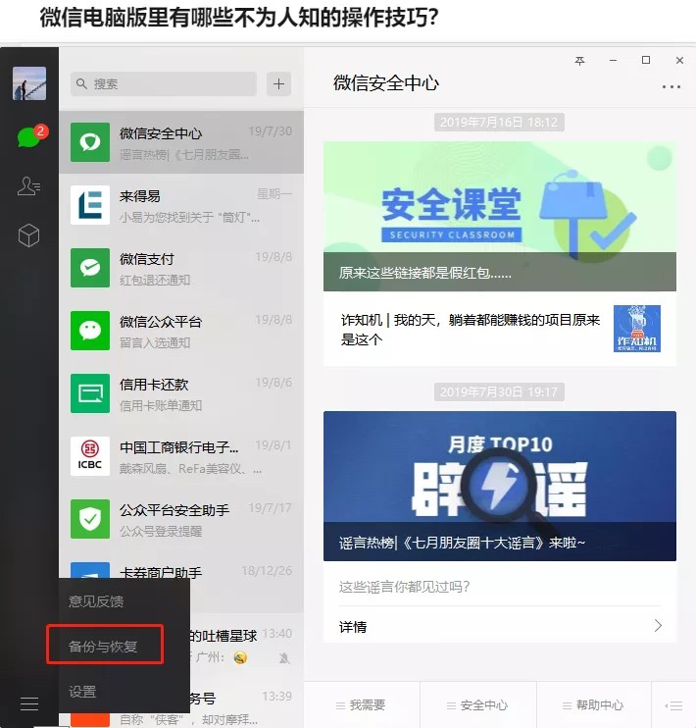Open 微信支付 conversation
This screenshot has height=728, width=696.
(181, 268)
